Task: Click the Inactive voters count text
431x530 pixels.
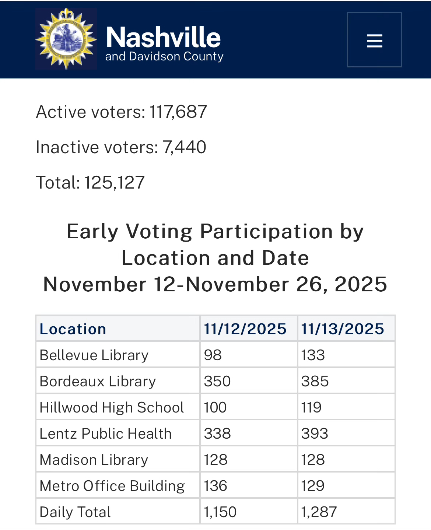Action: click(121, 147)
